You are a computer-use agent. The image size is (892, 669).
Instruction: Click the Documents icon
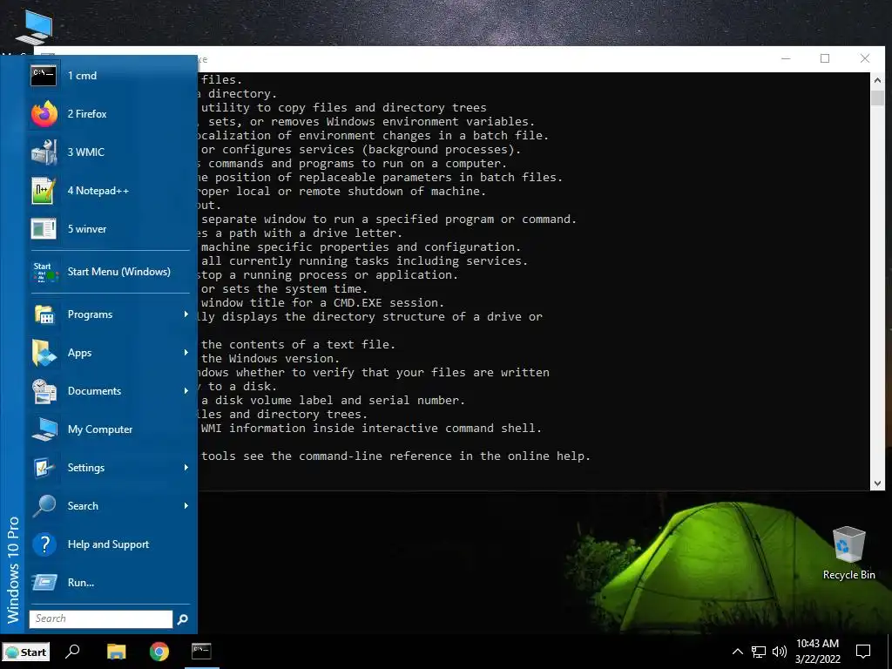44,391
